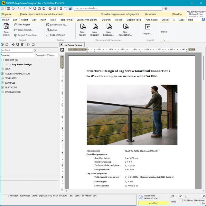Clear the filter with the X button
Image resolution: width=206 pixels, height=206 pixels.
pos(35,51)
